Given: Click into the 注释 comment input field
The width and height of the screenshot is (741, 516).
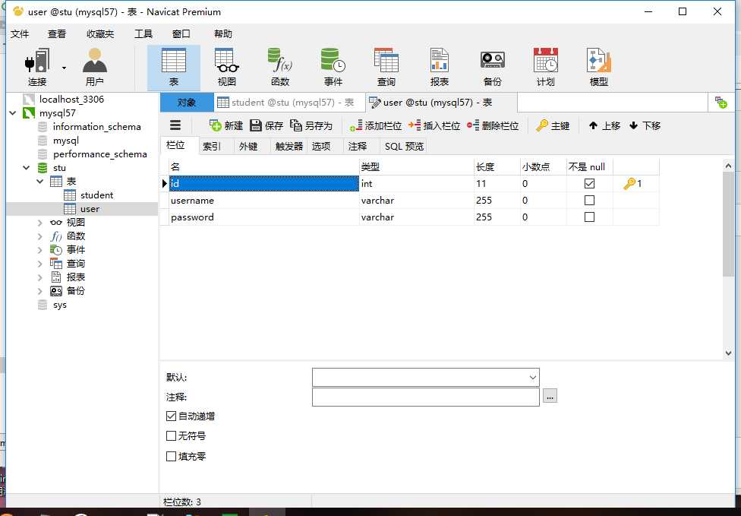Looking at the screenshot, I should [x=425, y=397].
